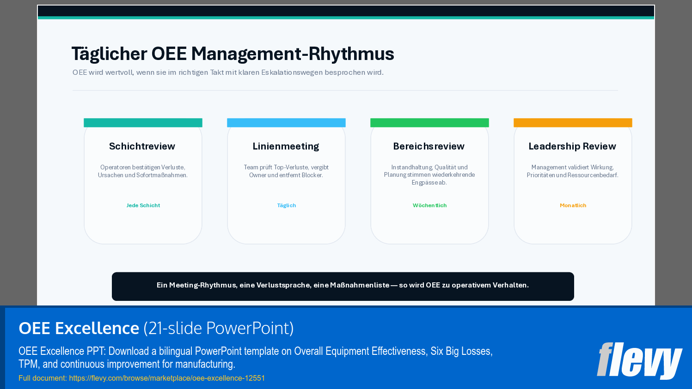Click the 'OEE Excellence (21-slide PowerPoint)' heading
The width and height of the screenshot is (692, 389).
(156, 328)
